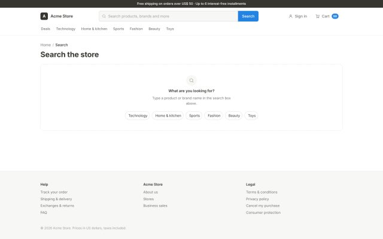The width and height of the screenshot is (383, 239).
Task: Open Shipping & delivery footer link
Action: pos(56,199)
